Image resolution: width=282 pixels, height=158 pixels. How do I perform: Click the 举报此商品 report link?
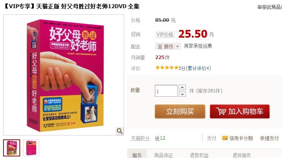point(269,7)
